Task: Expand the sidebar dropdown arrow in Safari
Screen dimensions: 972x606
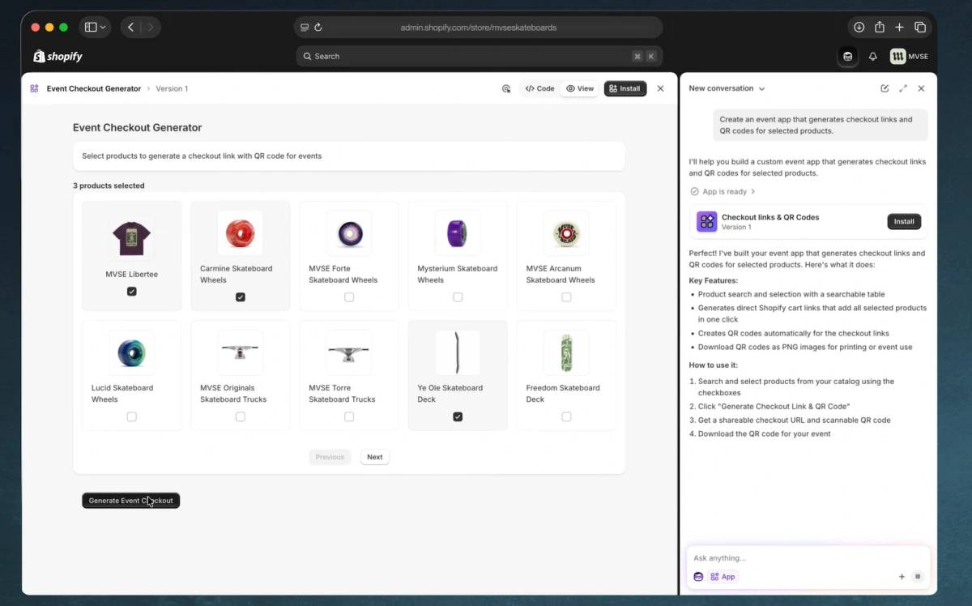Action: (103, 28)
